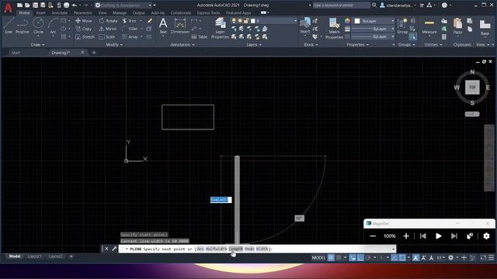Click Match Properties tool
Screen dimensions: 497x279
coord(334,28)
